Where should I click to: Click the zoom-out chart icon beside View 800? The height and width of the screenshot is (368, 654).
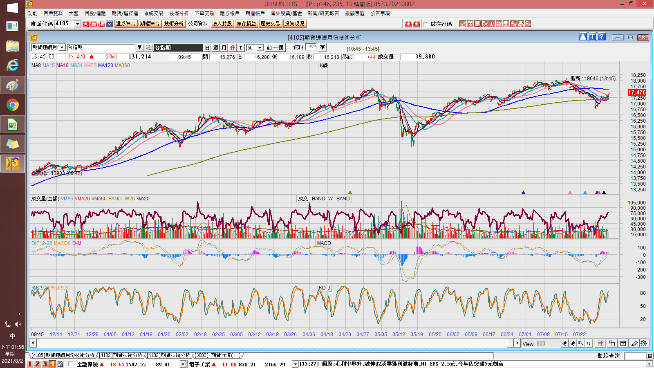pyautogui.click(x=573, y=343)
